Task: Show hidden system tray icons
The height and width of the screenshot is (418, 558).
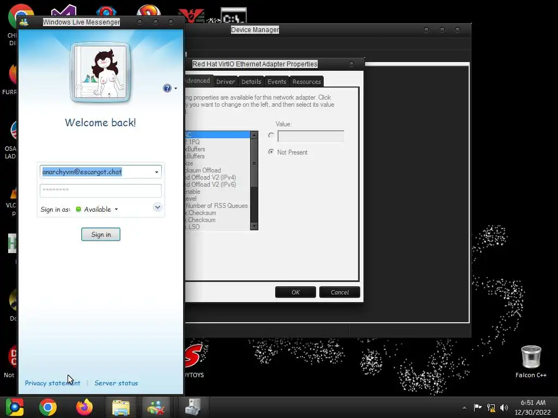Action: tap(464, 408)
